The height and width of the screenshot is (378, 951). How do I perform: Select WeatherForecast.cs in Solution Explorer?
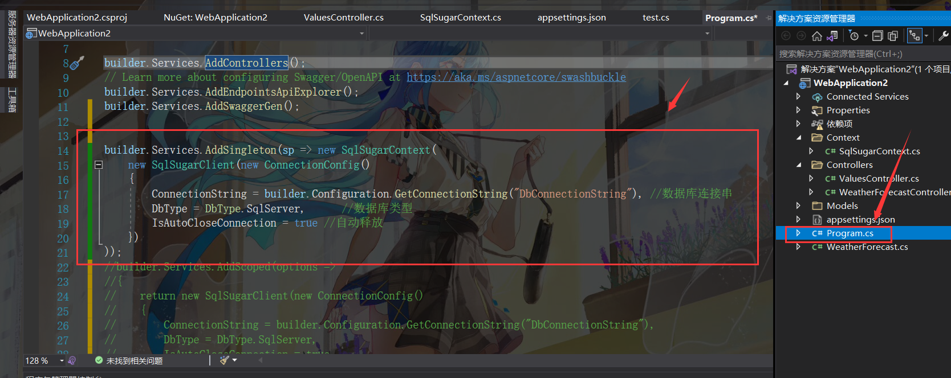pos(867,246)
